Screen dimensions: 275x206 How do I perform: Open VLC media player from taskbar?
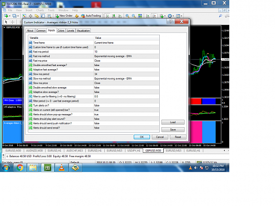pyautogui.click(x=62, y=168)
